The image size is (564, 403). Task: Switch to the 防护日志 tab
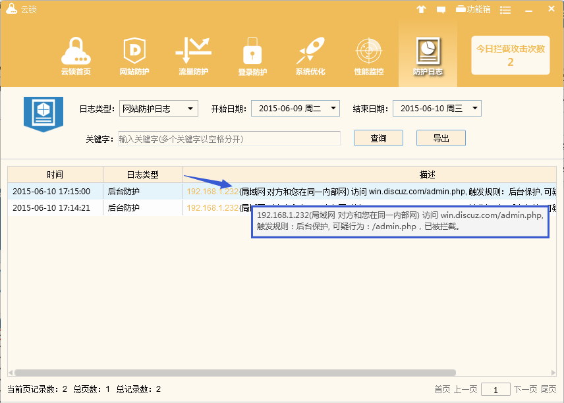coord(427,53)
